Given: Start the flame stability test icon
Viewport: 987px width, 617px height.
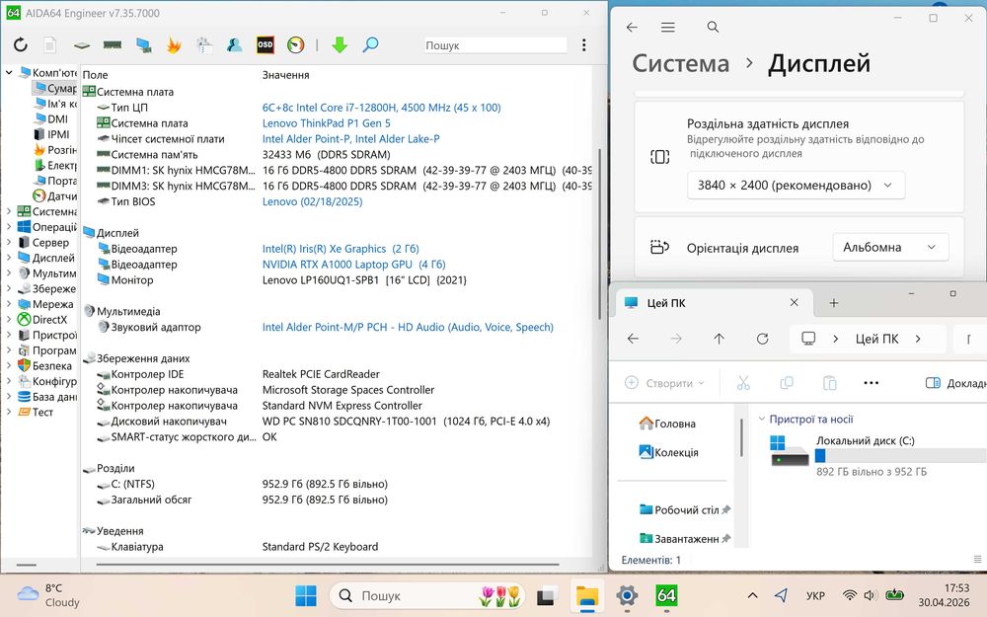Looking at the screenshot, I should [x=174, y=44].
